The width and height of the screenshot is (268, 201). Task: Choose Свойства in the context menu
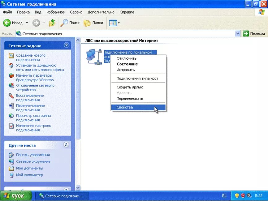point(138,107)
